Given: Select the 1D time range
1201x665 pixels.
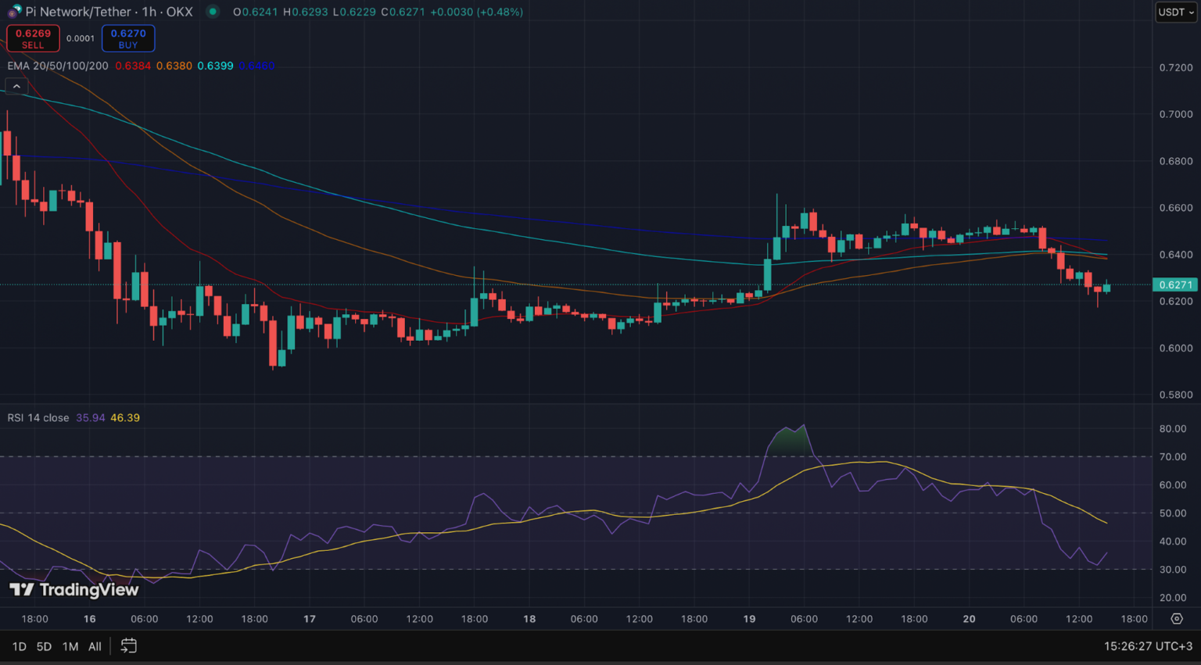Looking at the screenshot, I should [19, 646].
